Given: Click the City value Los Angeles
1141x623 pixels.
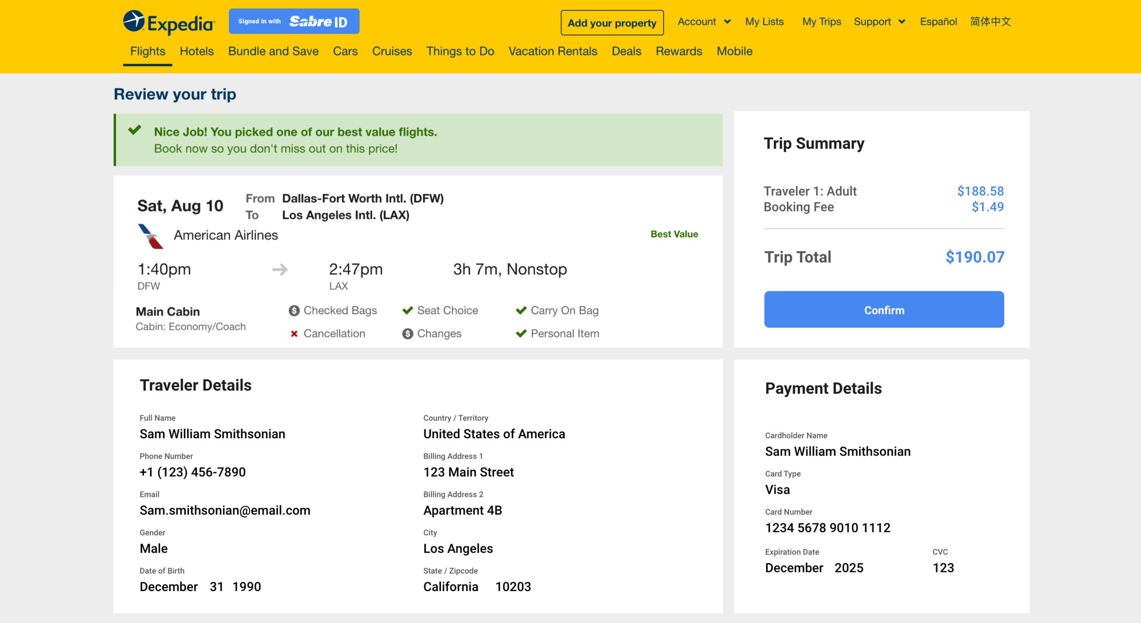Looking at the screenshot, I should click(x=458, y=549).
